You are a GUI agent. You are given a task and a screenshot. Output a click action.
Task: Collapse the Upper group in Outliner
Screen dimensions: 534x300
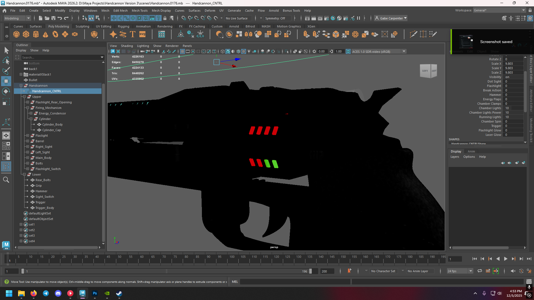pyautogui.click(x=24, y=97)
